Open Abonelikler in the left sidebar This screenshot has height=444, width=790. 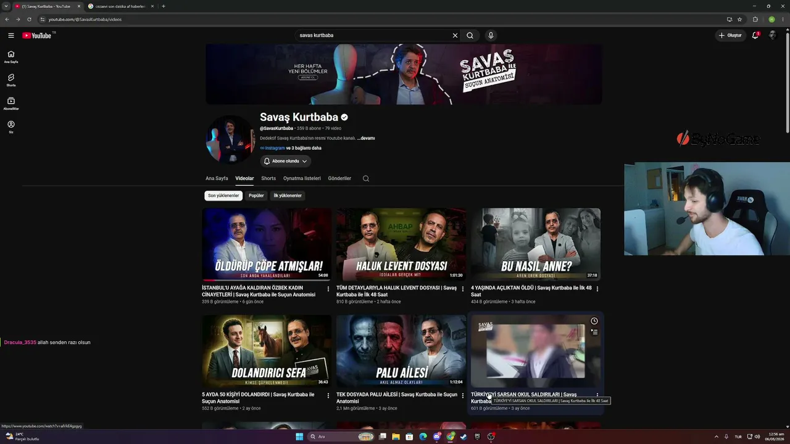click(x=11, y=104)
